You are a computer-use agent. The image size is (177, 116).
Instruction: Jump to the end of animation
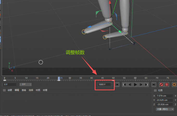click(x=154, y=84)
